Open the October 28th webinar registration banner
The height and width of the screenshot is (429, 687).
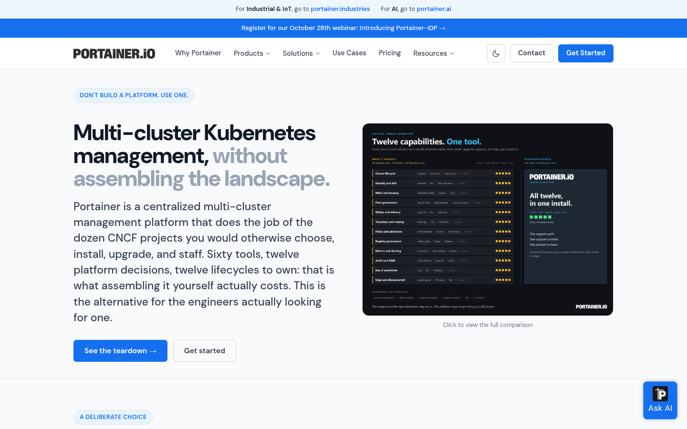343,28
